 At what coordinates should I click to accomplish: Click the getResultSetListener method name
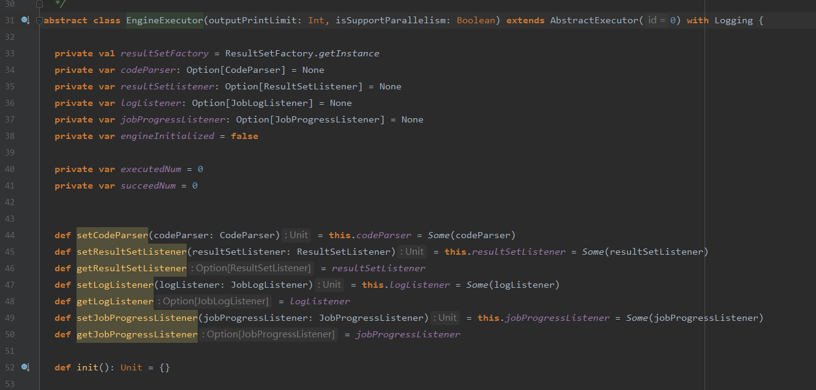tap(131, 268)
